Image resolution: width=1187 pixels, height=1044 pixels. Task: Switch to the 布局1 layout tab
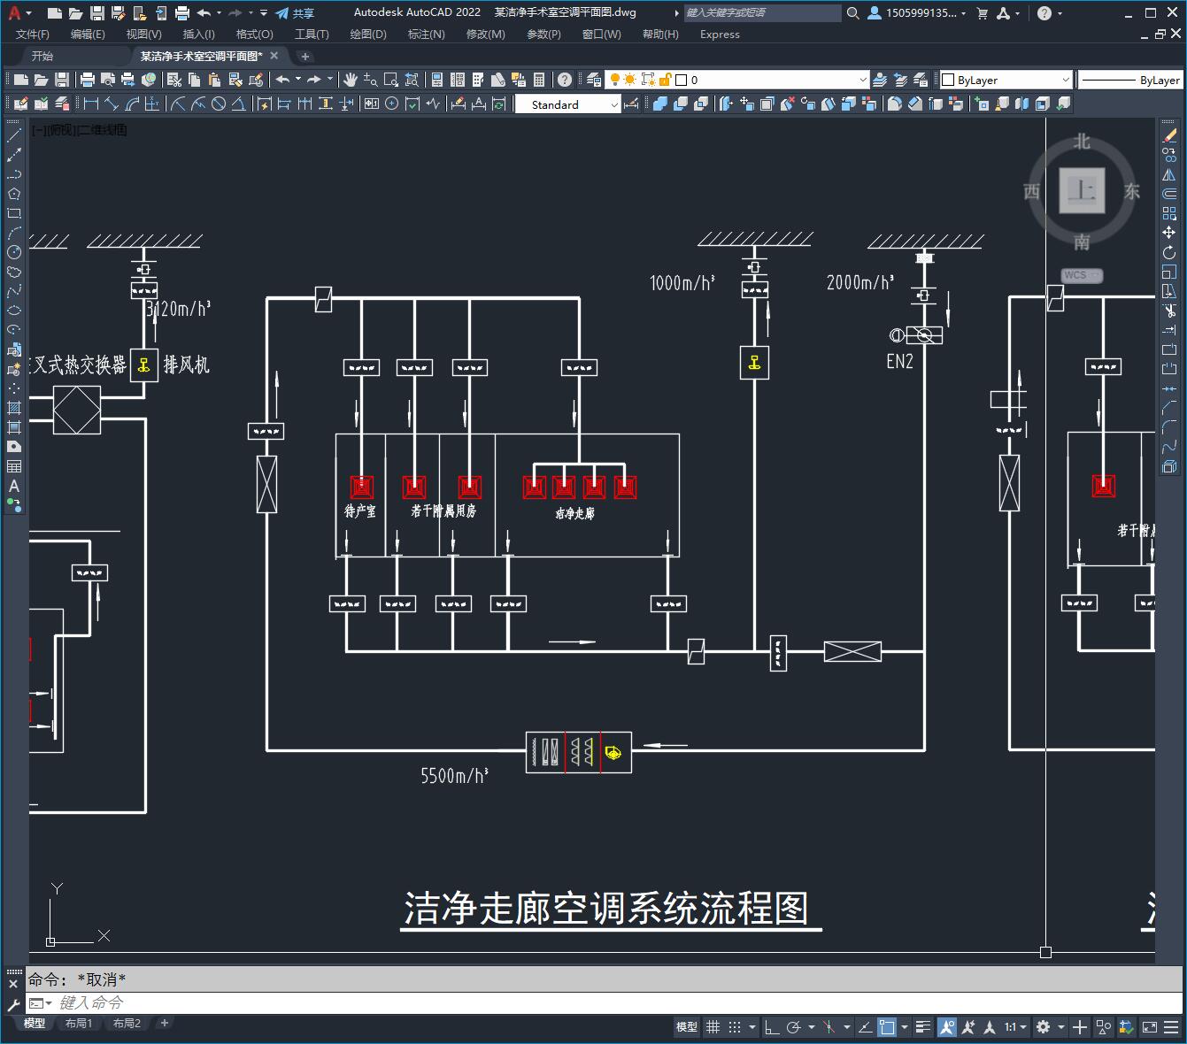point(79,1024)
